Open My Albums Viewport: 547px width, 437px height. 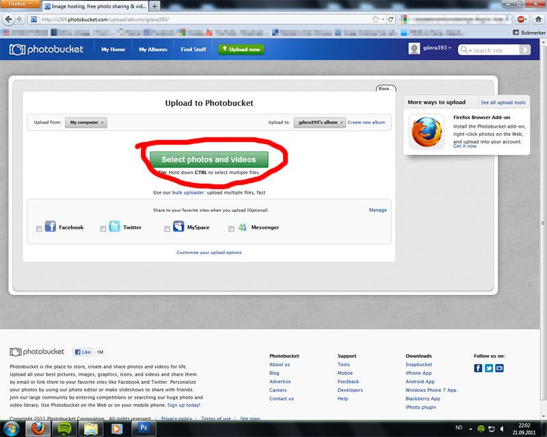[153, 49]
